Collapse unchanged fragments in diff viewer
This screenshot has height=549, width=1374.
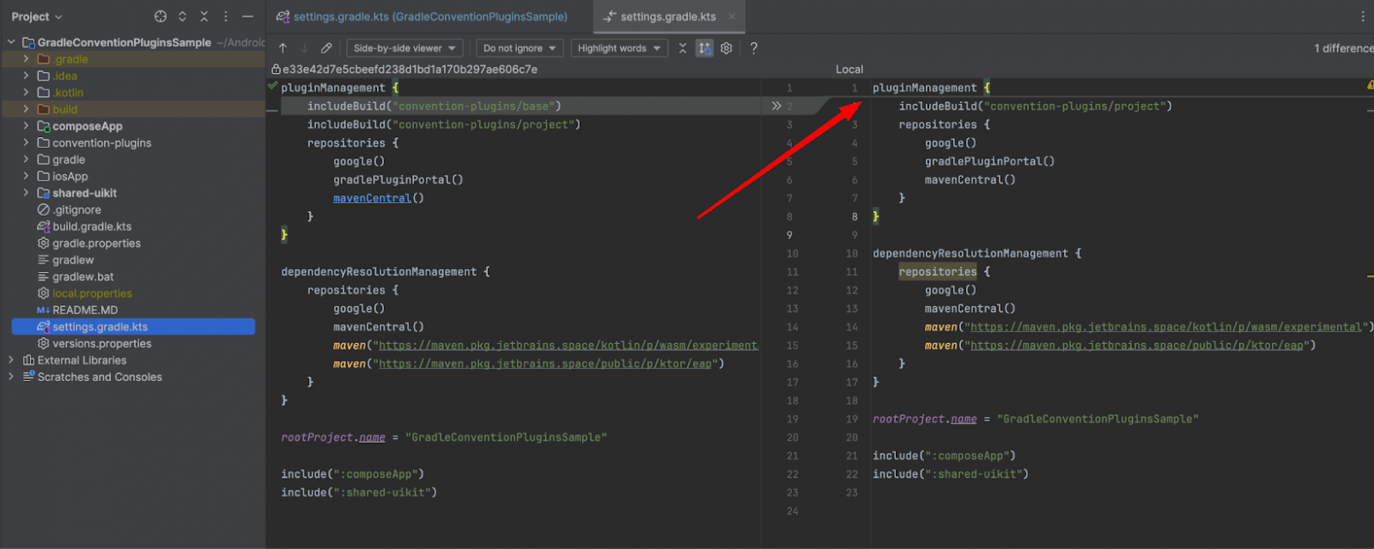[683, 48]
